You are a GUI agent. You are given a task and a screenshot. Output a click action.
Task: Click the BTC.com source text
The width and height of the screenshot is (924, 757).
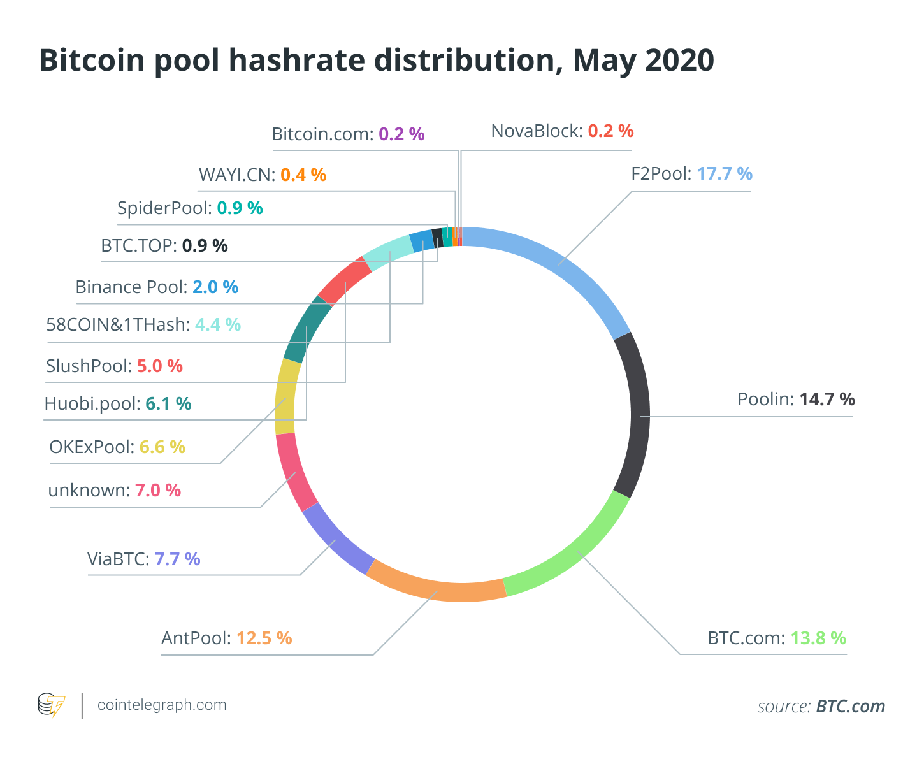point(851,706)
